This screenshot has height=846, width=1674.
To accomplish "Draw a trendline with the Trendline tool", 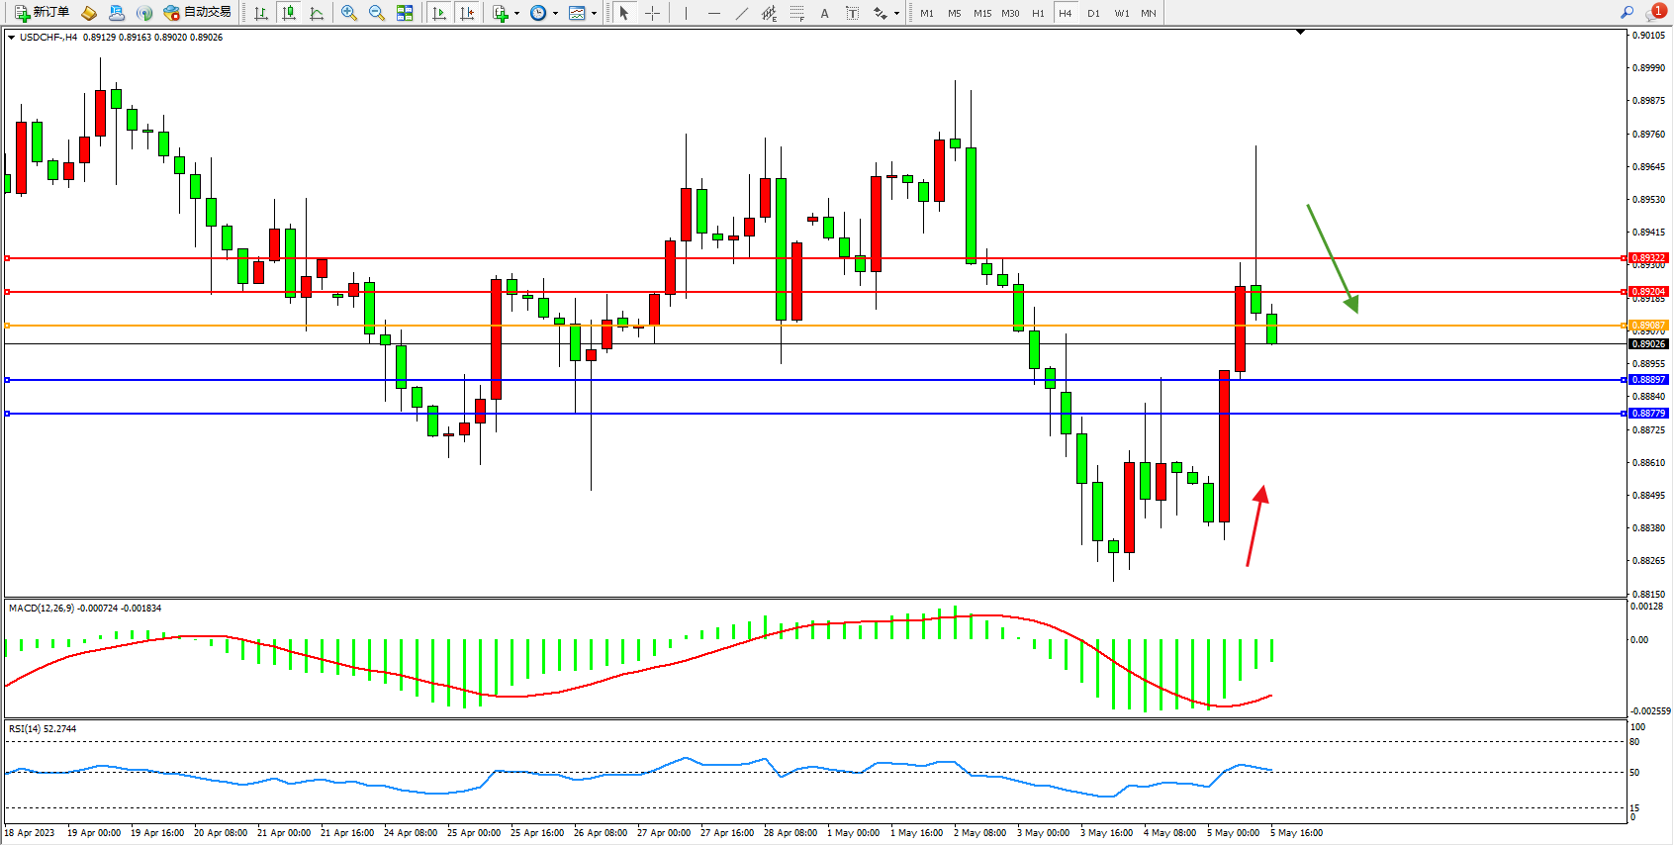I will tap(742, 13).
